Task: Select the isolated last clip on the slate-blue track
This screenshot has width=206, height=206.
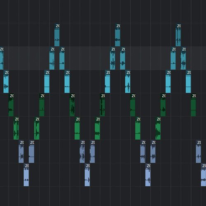Action: click(x=199, y=152)
